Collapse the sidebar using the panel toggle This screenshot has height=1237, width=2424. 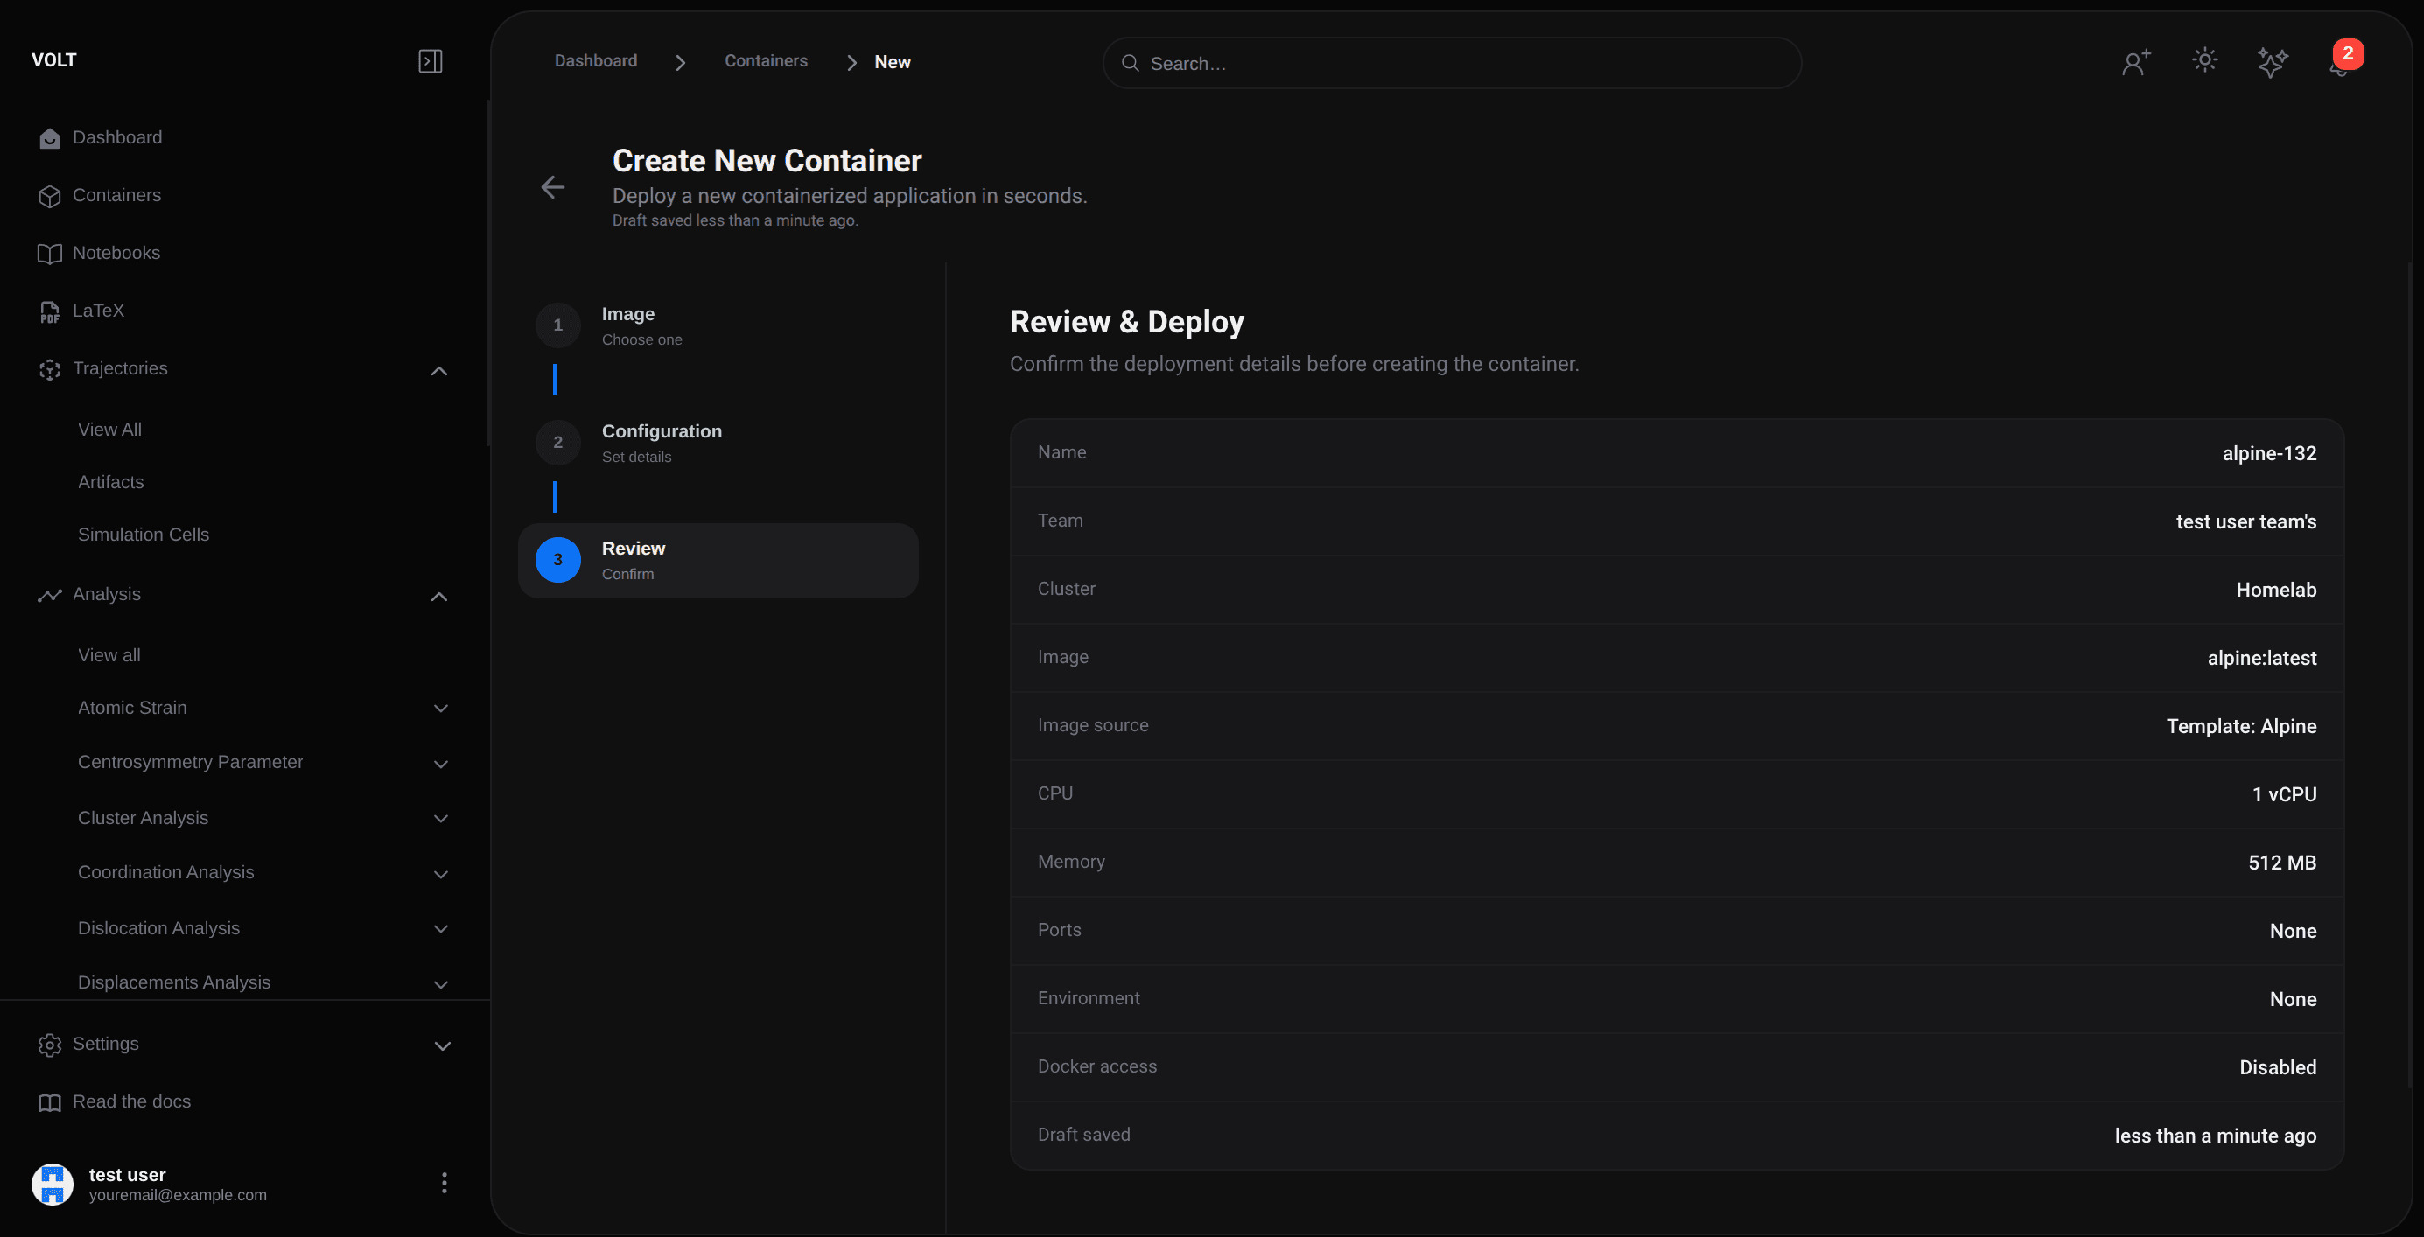point(430,60)
